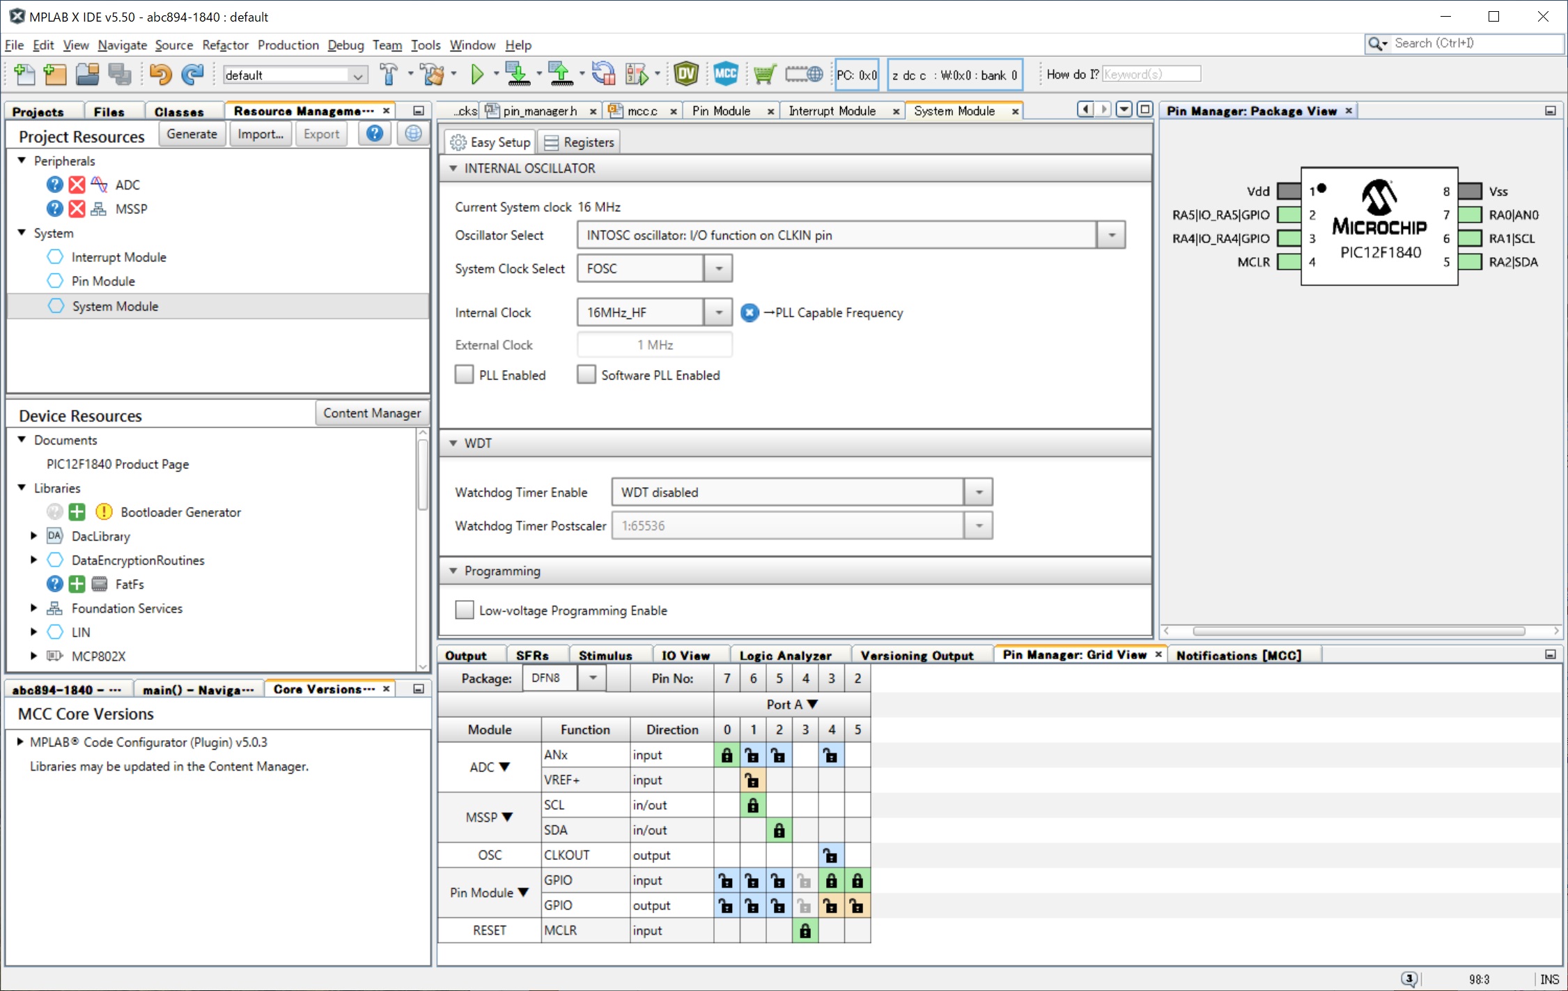
Task: Expand the Foundation Services library node
Action: point(33,608)
